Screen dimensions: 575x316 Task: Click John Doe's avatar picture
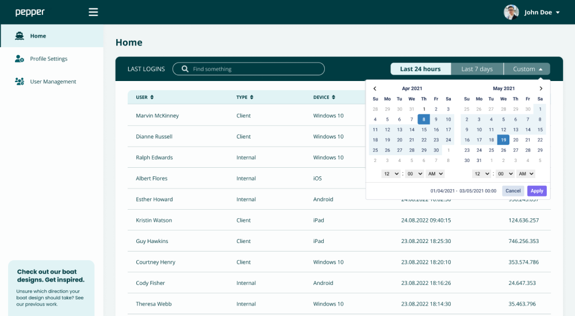(x=511, y=12)
